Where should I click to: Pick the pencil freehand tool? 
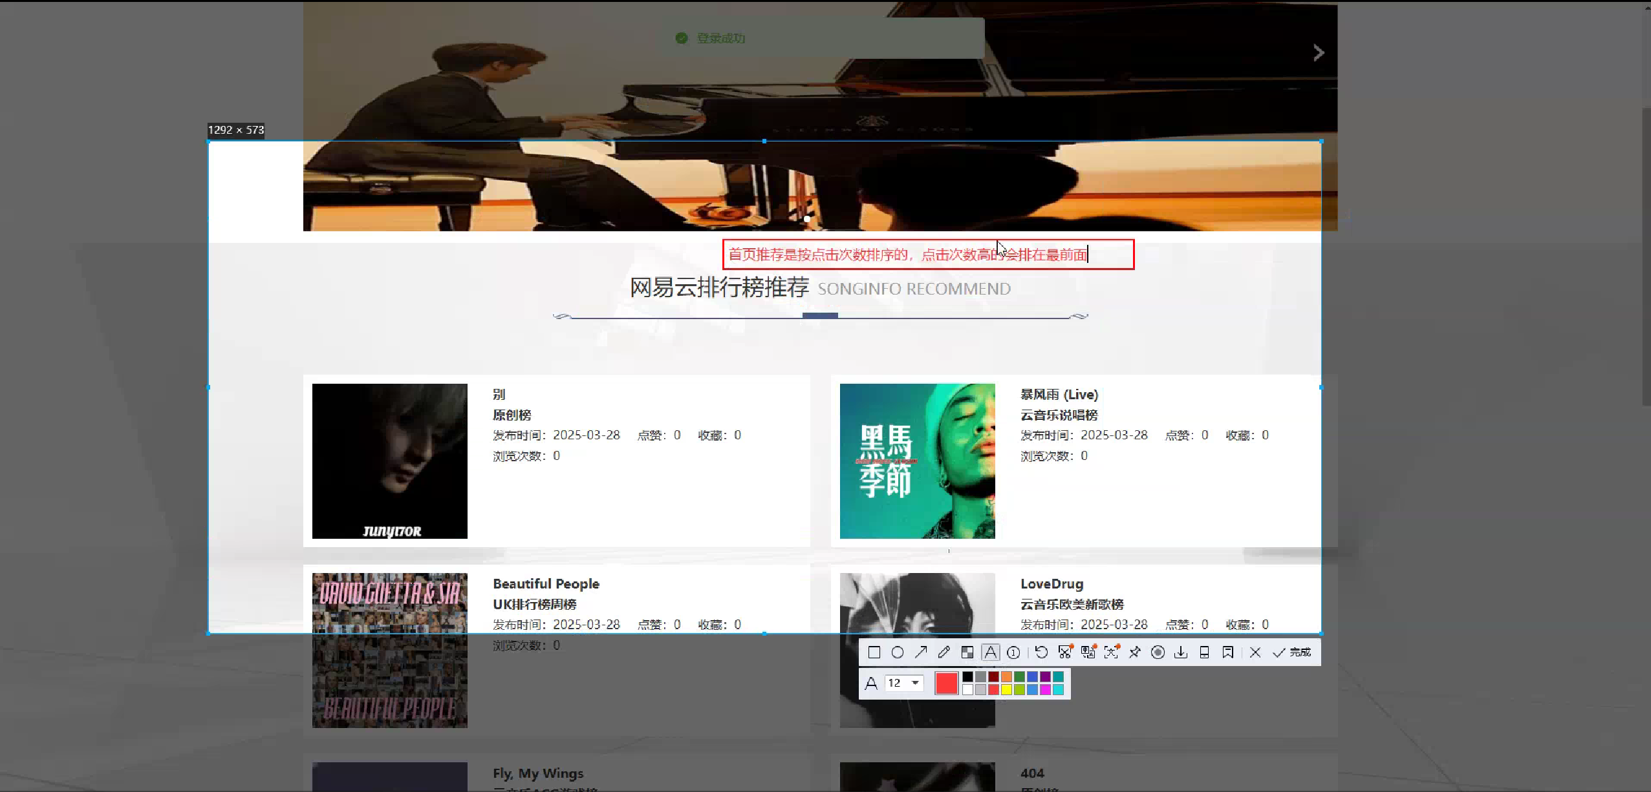944,652
